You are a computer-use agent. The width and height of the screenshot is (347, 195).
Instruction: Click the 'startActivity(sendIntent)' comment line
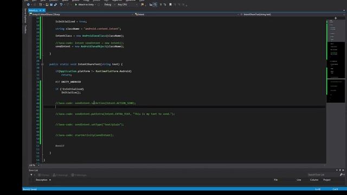85,135
